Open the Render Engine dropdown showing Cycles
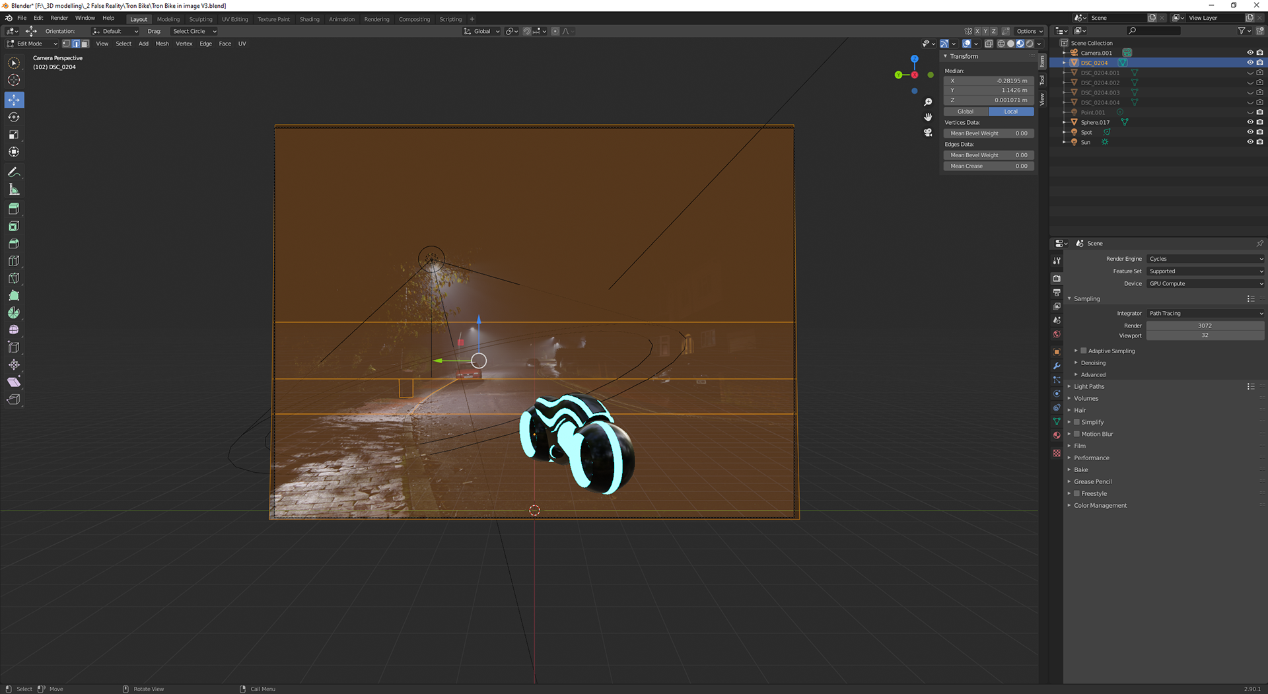 click(1205, 259)
